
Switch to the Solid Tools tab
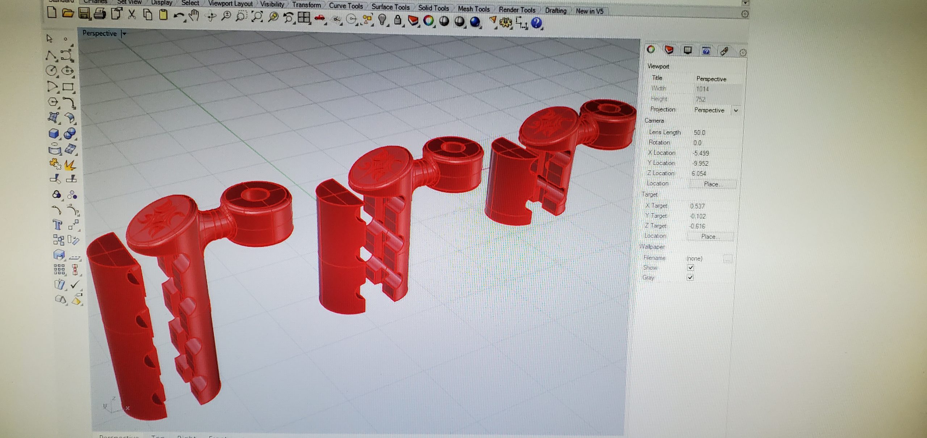(433, 8)
